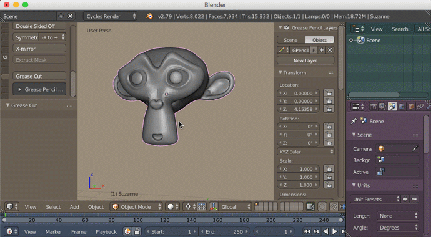Open the Cycles Render engine dropdown
Viewport: 431px width, 237px height.
[110, 16]
